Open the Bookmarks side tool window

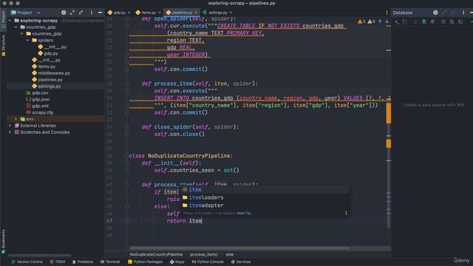coord(3,242)
